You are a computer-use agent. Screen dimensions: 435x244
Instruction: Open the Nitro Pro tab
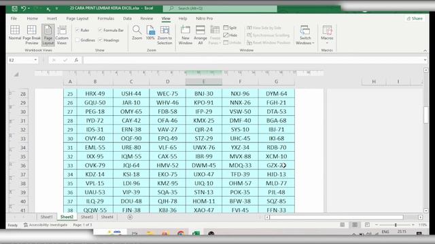point(205,18)
